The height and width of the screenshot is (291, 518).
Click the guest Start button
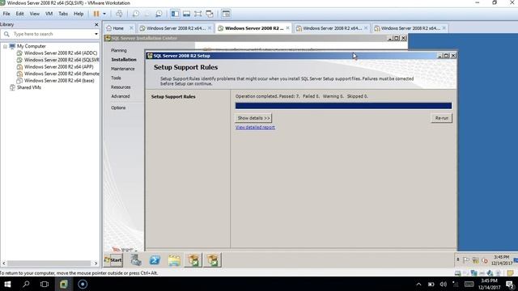pyautogui.click(x=113, y=260)
